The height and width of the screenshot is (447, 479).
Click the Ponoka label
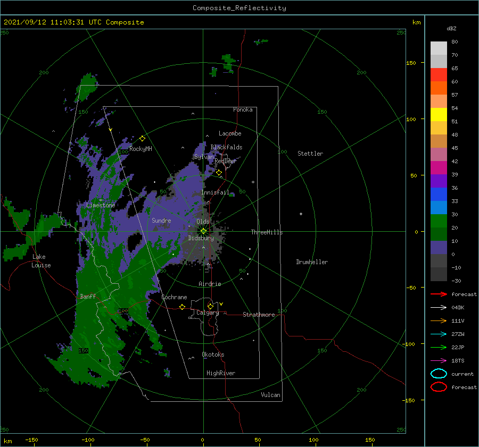[x=243, y=109]
